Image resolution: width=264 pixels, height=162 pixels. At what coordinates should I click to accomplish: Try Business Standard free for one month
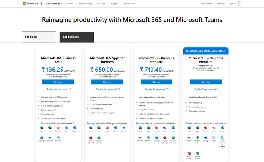[157, 89]
